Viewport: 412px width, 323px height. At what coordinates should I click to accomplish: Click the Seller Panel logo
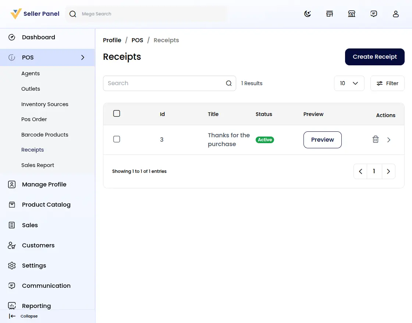35,14
